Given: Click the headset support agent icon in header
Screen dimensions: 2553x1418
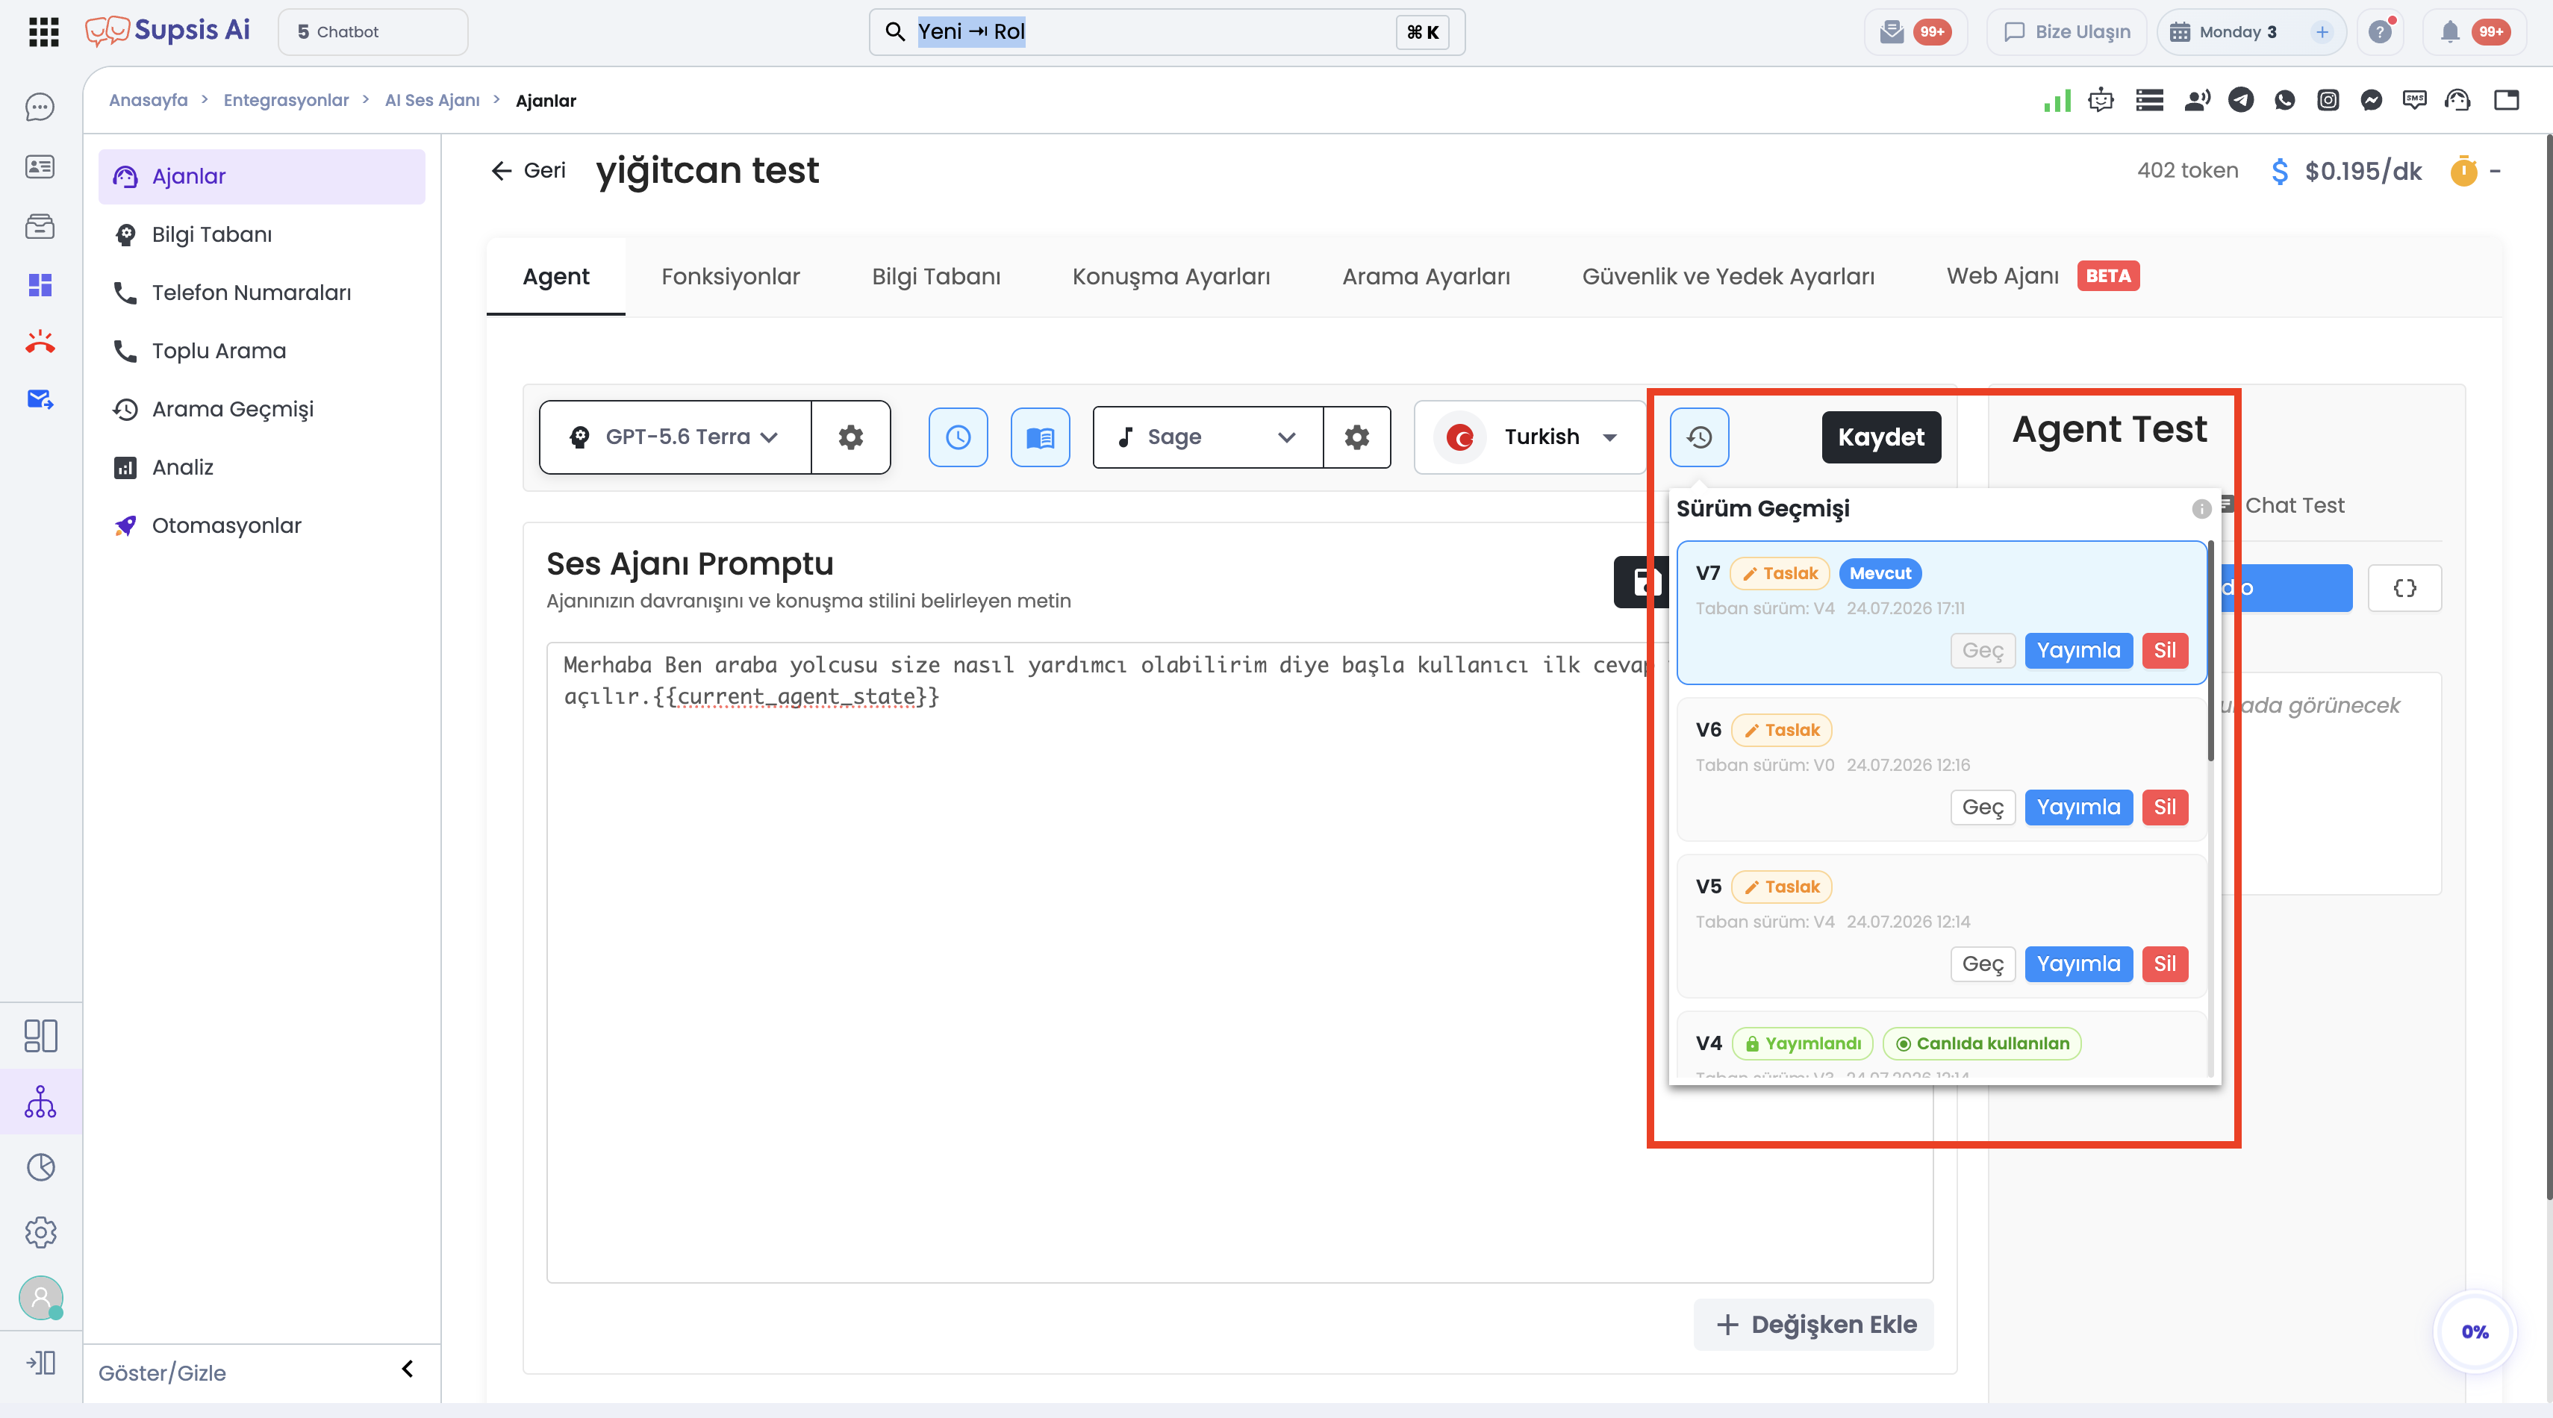Looking at the screenshot, I should 2458,100.
